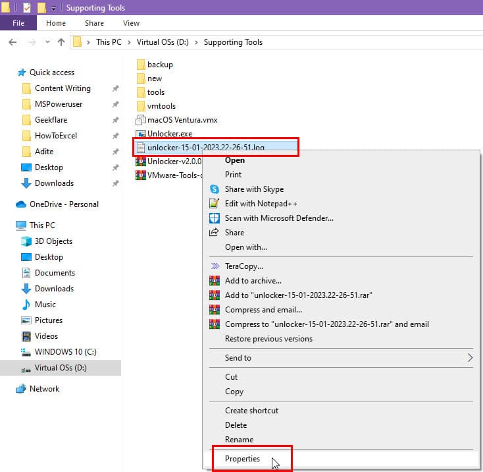Open MSPoweruser pinned folder
This screenshot has width=483, height=472.
[59, 104]
